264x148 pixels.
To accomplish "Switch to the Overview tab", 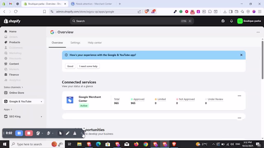I will tap(57, 43).
